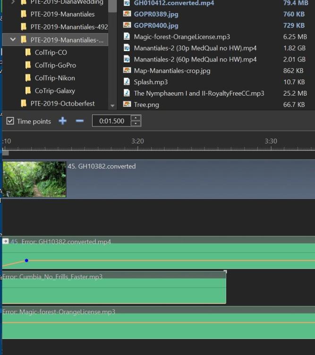Screen dimensions: 315x355
Task: Click the plus icon to add time point
Action: (62, 121)
